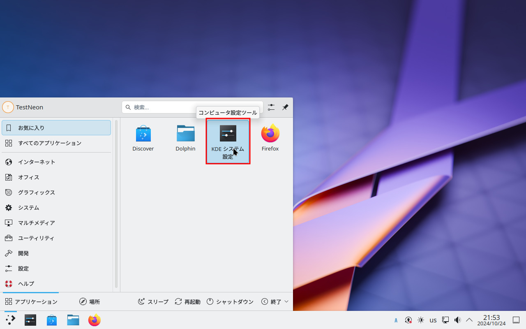Click the スリープ button

pyautogui.click(x=153, y=301)
